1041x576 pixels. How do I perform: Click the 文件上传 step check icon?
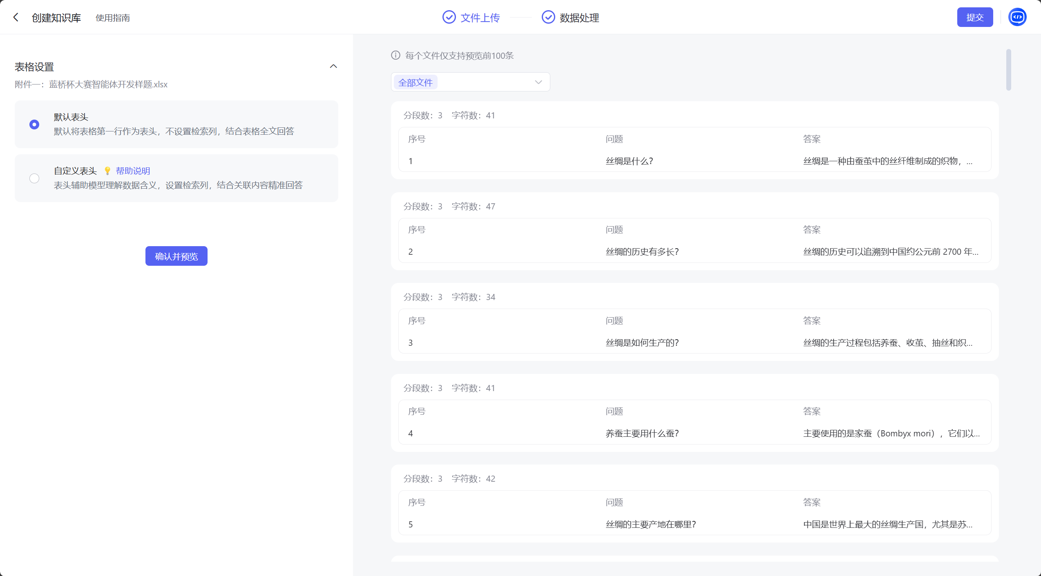click(449, 17)
